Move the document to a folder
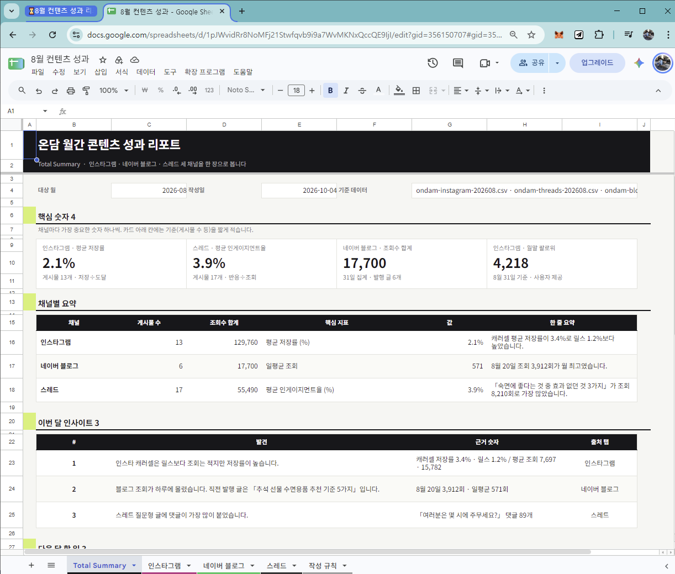 (119, 60)
